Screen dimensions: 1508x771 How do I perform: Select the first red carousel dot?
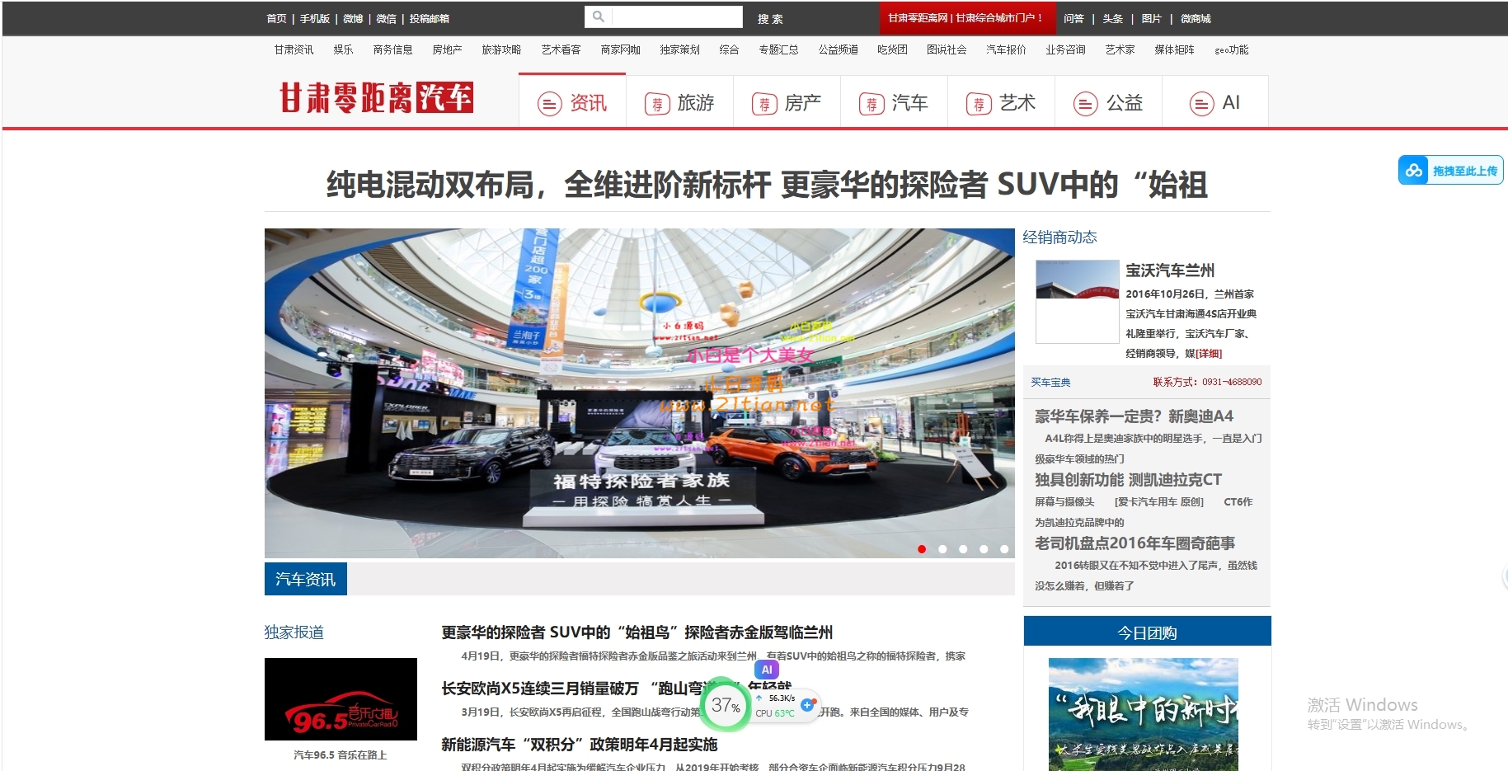(x=922, y=549)
